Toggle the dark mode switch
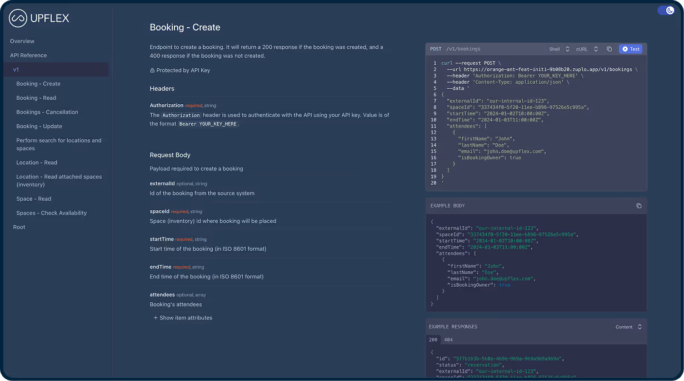The width and height of the screenshot is (684, 381). (x=666, y=10)
